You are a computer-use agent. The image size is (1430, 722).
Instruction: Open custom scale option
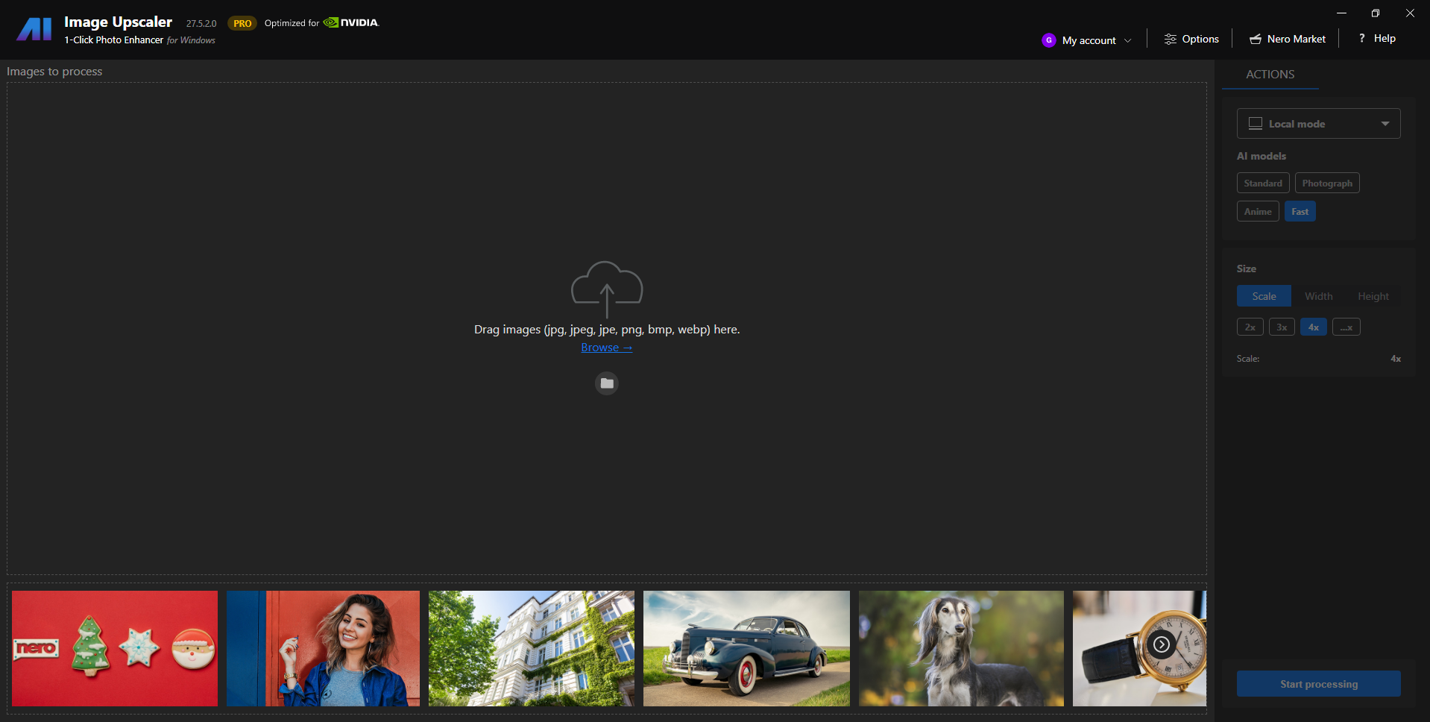[x=1346, y=327]
